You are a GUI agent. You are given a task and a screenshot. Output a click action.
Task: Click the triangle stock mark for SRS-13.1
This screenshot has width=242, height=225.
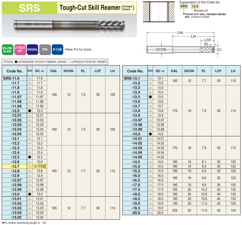(x=150, y=79)
